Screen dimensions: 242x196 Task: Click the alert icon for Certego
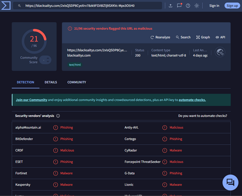(165, 139)
